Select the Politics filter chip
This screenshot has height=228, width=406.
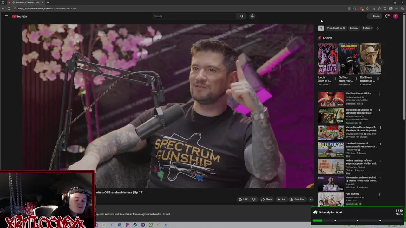point(368,28)
